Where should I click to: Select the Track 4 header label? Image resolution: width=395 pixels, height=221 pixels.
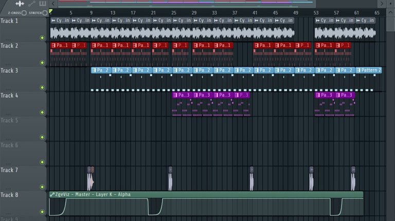coord(9,96)
